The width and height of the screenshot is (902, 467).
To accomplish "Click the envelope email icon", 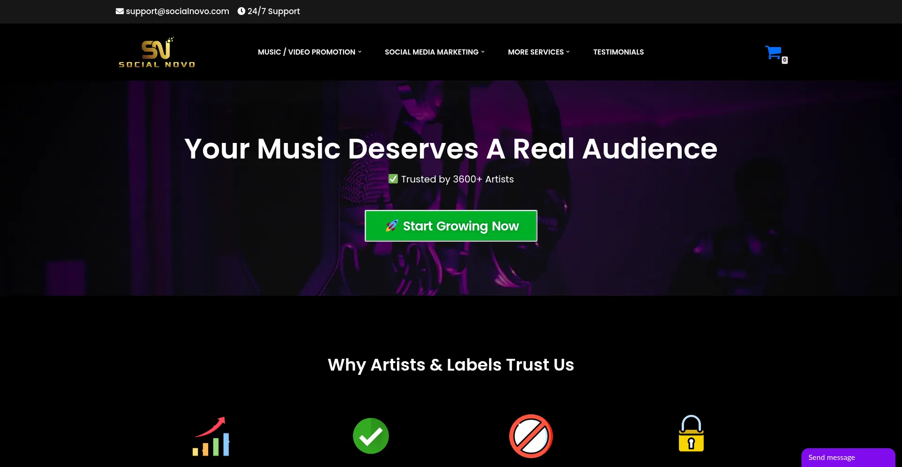I will click(120, 11).
